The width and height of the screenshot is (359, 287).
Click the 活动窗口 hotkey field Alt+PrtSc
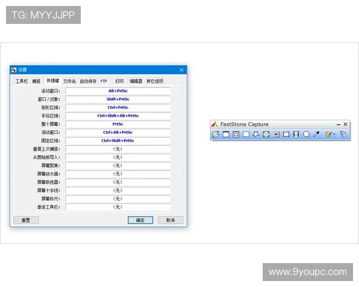coord(118,91)
